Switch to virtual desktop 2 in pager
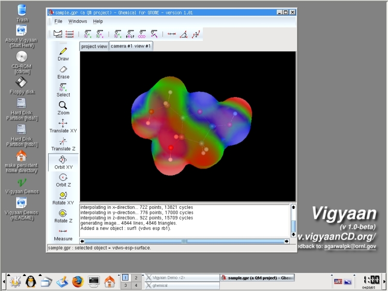This screenshot has width=388, height=291. coord(136,278)
